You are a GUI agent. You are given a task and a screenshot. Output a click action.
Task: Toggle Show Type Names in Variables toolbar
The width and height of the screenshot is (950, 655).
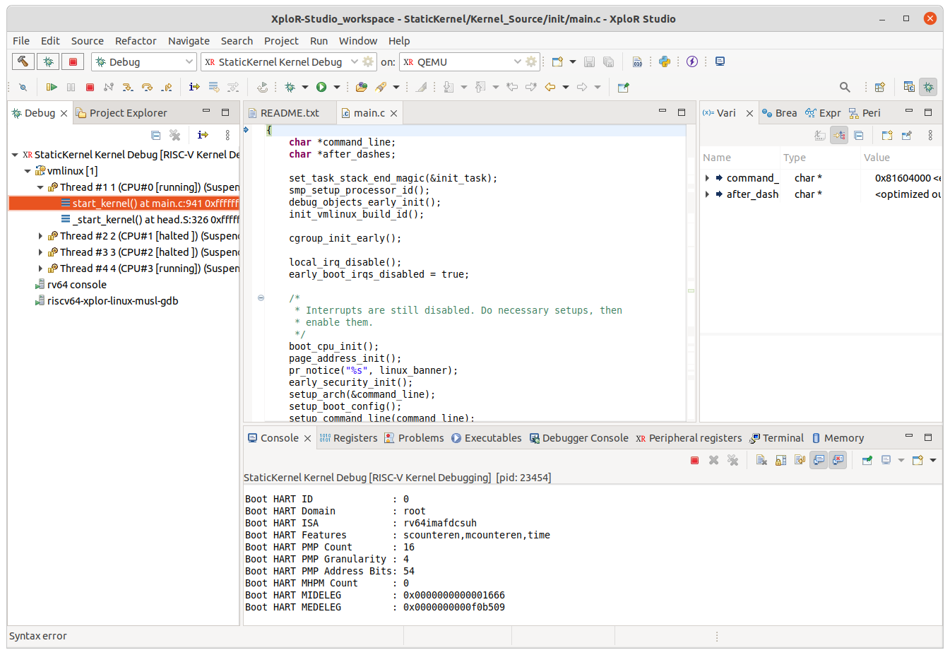819,135
